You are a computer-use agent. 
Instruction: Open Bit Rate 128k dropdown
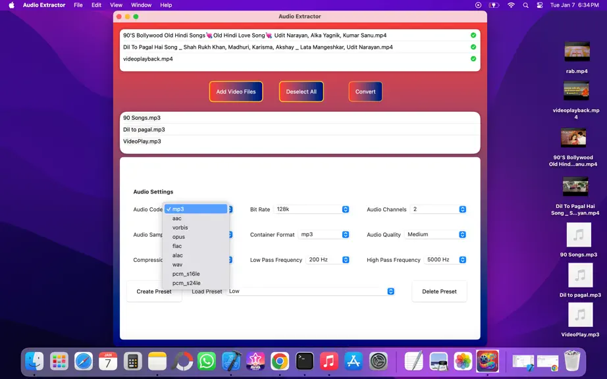pyautogui.click(x=311, y=209)
